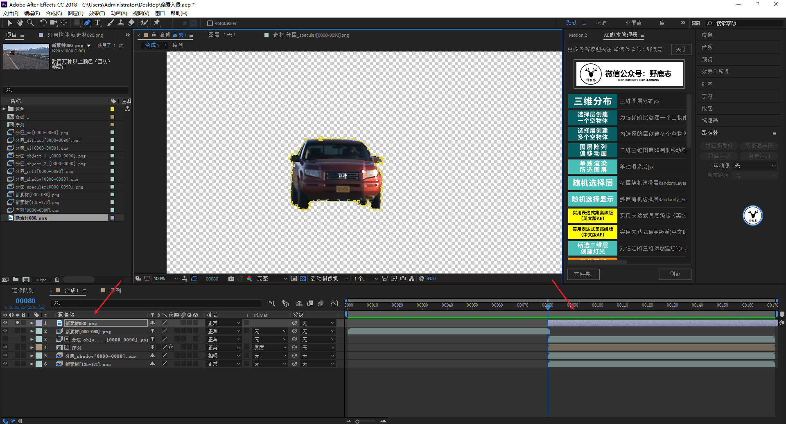Screen dimensions: 786x424
Task: Select the Pan Behind anchor point tool
Action: pos(64,23)
